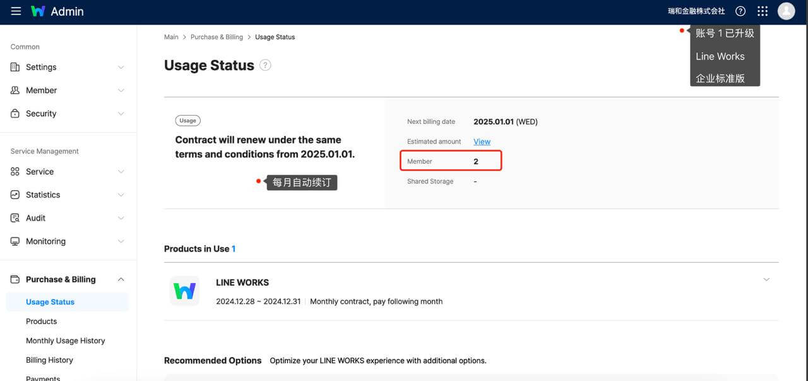808x381 pixels.
Task: Collapse the Purchase & Billing section
Action: pos(121,279)
